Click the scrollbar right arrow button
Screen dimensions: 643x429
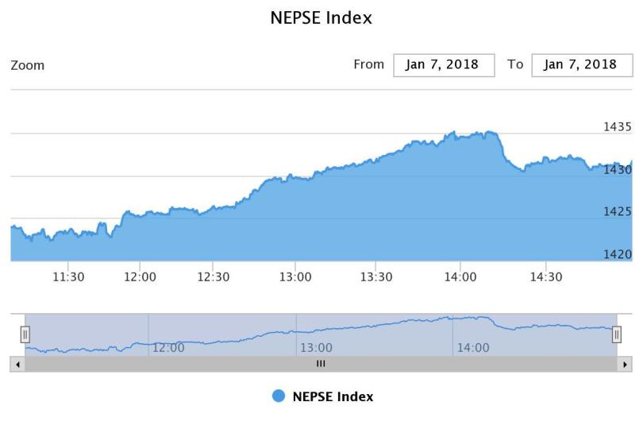(x=626, y=364)
